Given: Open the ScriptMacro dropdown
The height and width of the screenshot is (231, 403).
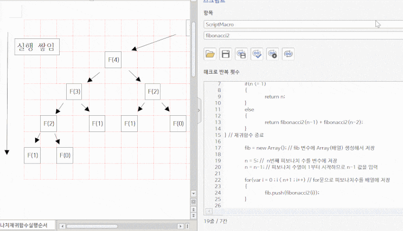Looking at the screenshot, I should [303, 24].
